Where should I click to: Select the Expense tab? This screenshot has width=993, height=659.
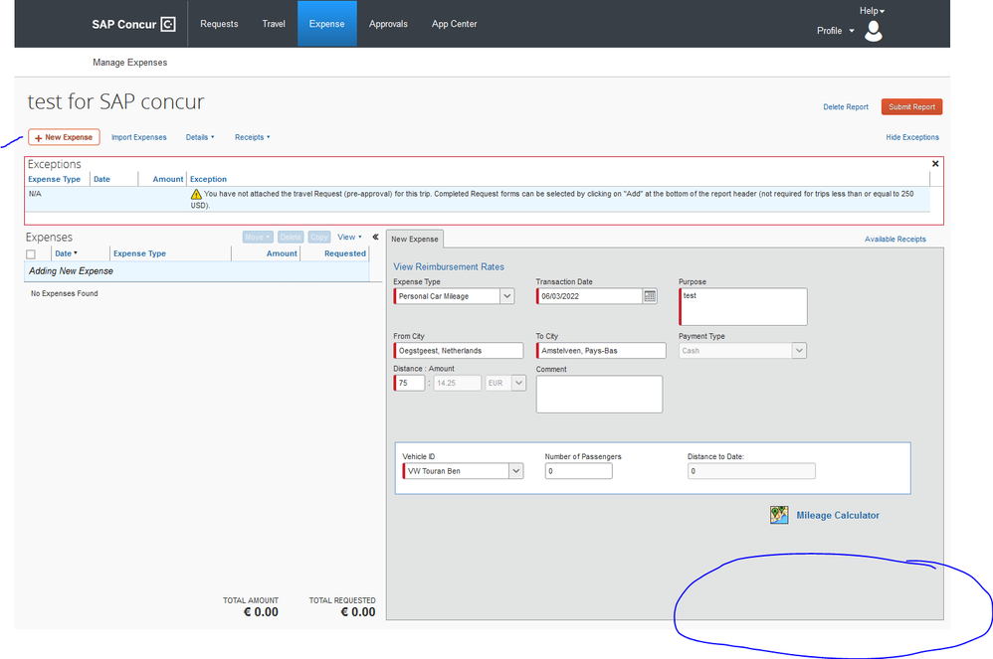point(326,24)
